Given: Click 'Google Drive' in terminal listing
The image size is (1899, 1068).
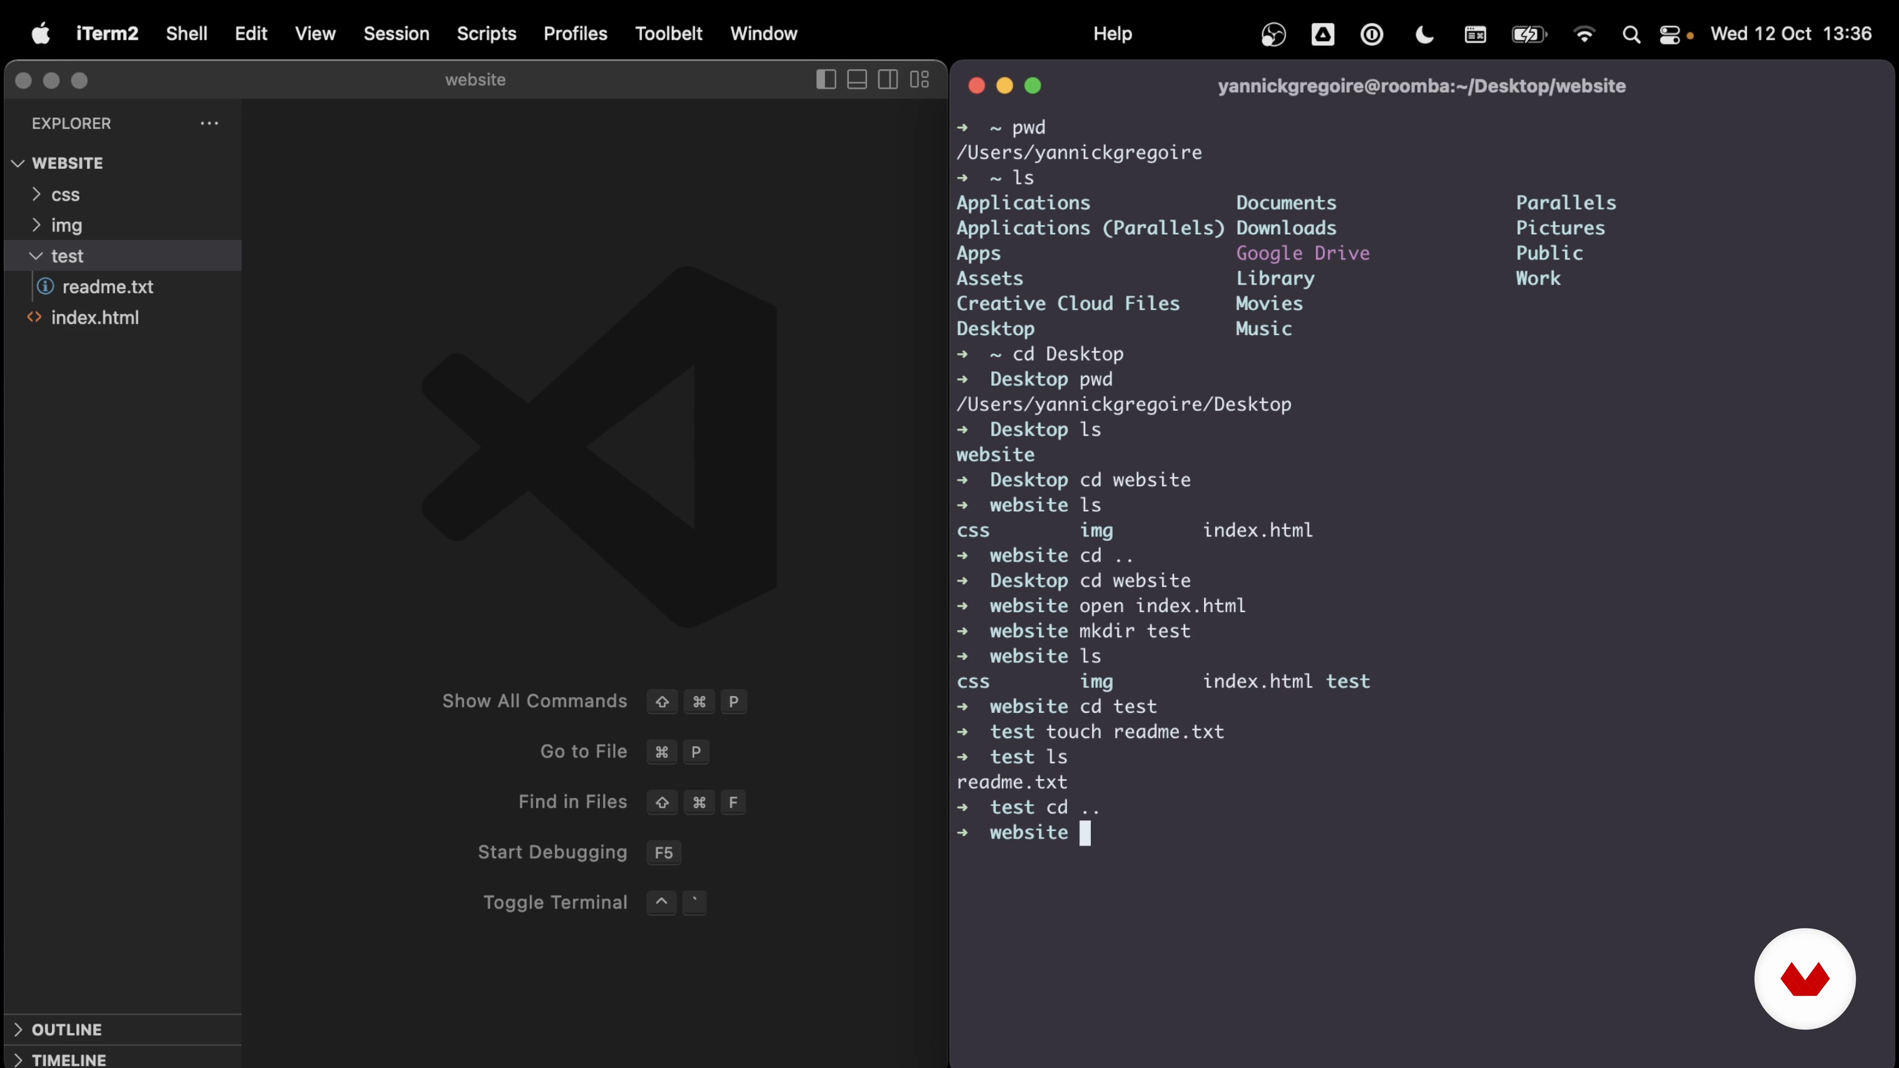Looking at the screenshot, I should 1303,253.
